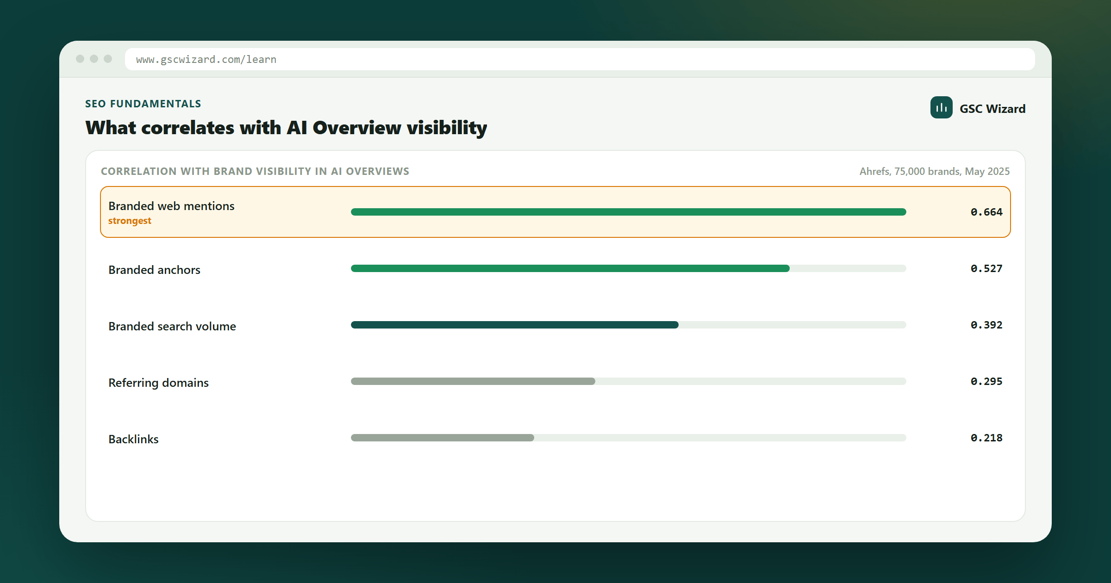Click the Branded anchors progress bar
This screenshot has height=583, width=1111.
(x=628, y=268)
